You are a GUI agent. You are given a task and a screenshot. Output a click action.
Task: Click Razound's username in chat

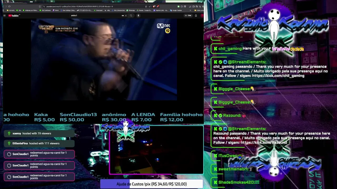click(x=232, y=115)
